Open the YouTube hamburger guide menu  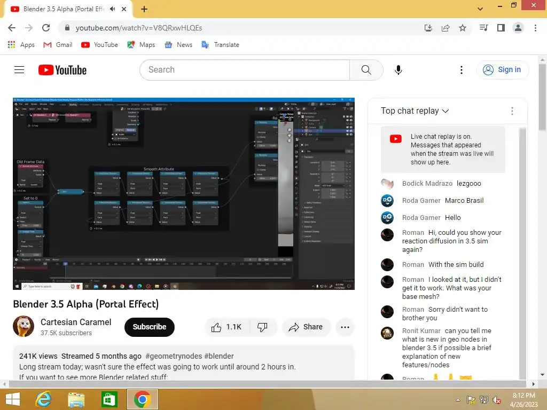tap(19, 70)
